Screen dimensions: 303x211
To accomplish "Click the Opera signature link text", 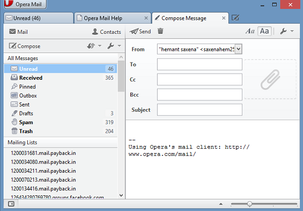I will (189, 150).
